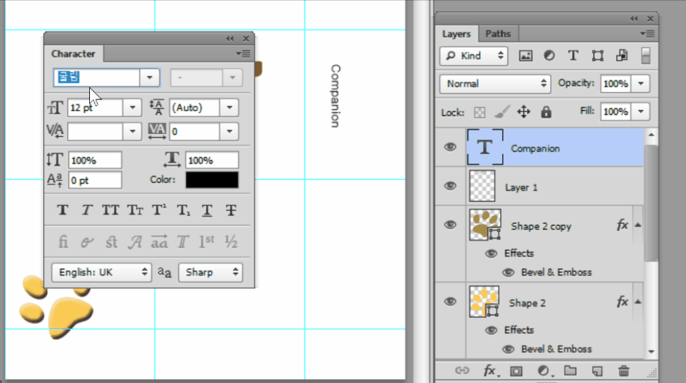686x383 pixels.
Task: Click the 1st ordinals button
Action: click(x=206, y=241)
